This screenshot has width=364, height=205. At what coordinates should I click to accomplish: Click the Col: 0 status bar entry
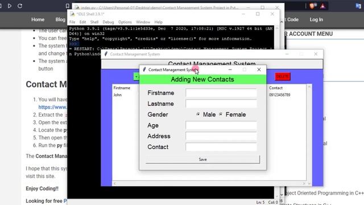tap(273, 202)
